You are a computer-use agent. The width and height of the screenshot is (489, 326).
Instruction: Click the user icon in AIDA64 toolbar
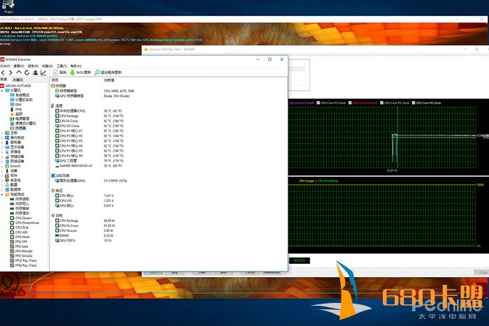tap(35, 73)
